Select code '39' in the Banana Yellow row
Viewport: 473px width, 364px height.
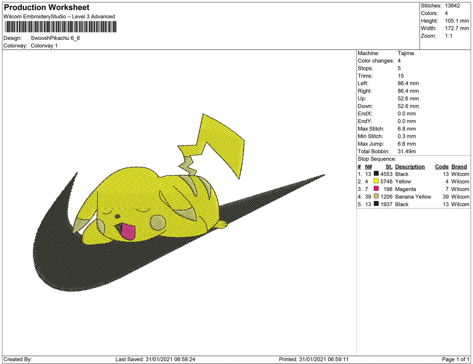click(x=446, y=197)
